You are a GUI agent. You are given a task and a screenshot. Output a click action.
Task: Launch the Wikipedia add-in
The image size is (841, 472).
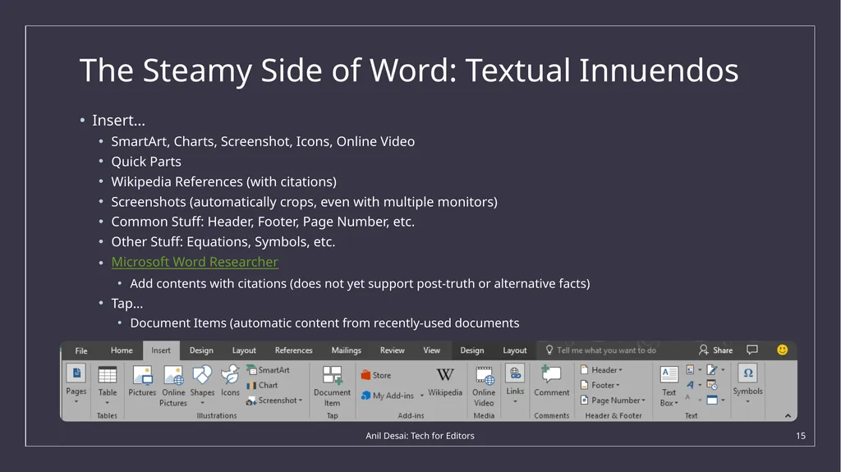pos(445,382)
